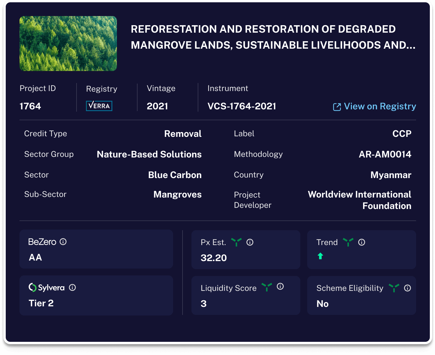The width and height of the screenshot is (435, 355).
Task: Open the external link icon beside View on Registry
Action: pos(337,106)
